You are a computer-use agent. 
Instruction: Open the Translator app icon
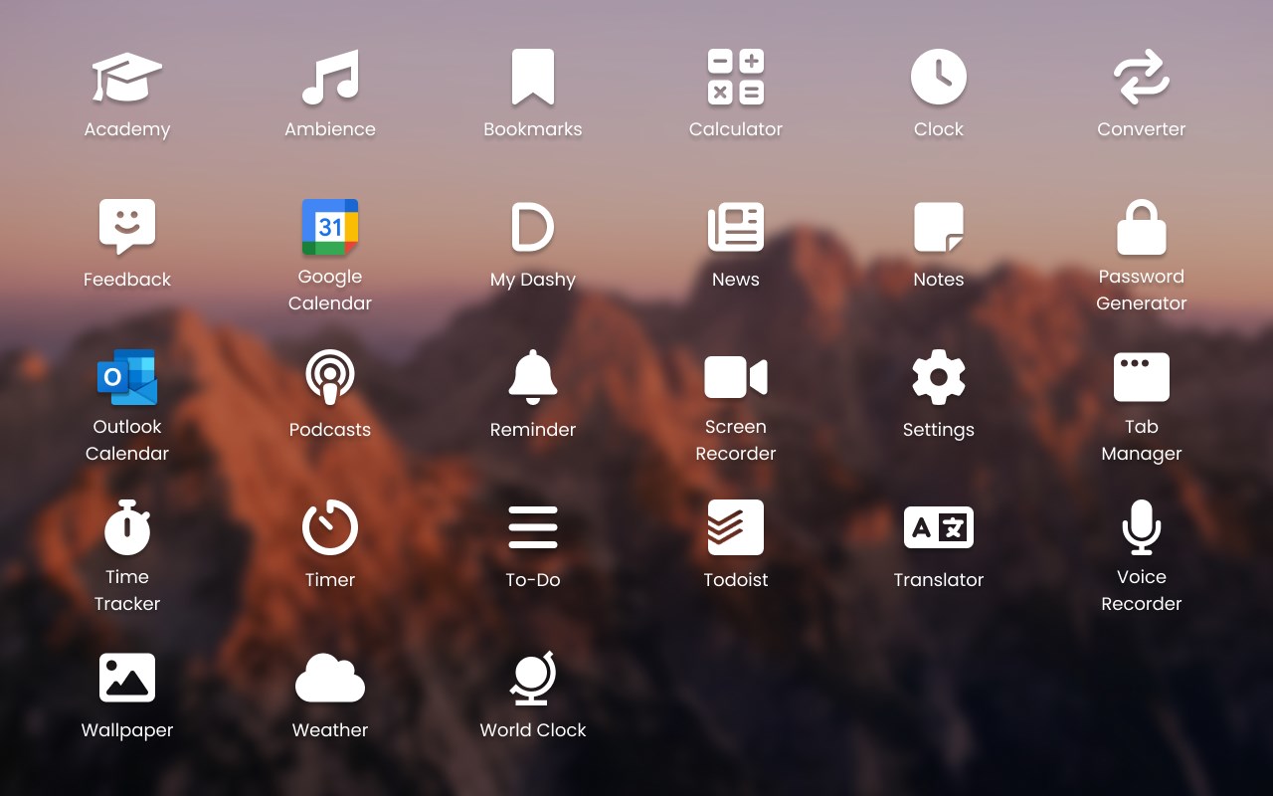[x=939, y=527]
